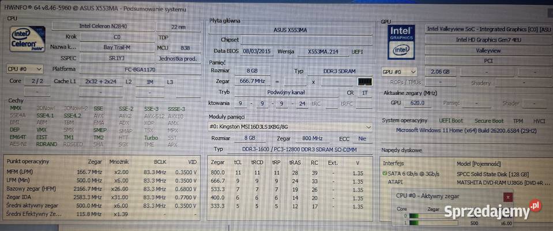Click the DDR3-1600 / PC3-12800 type field
553x231 pixels.
(x=299, y=150)
